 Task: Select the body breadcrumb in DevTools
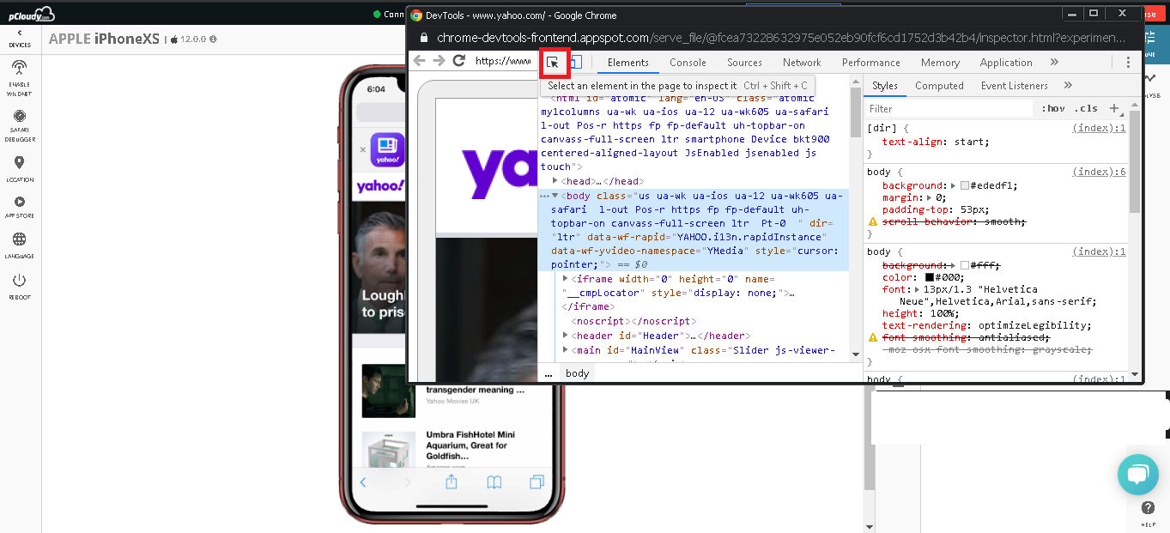click(577, 373)
